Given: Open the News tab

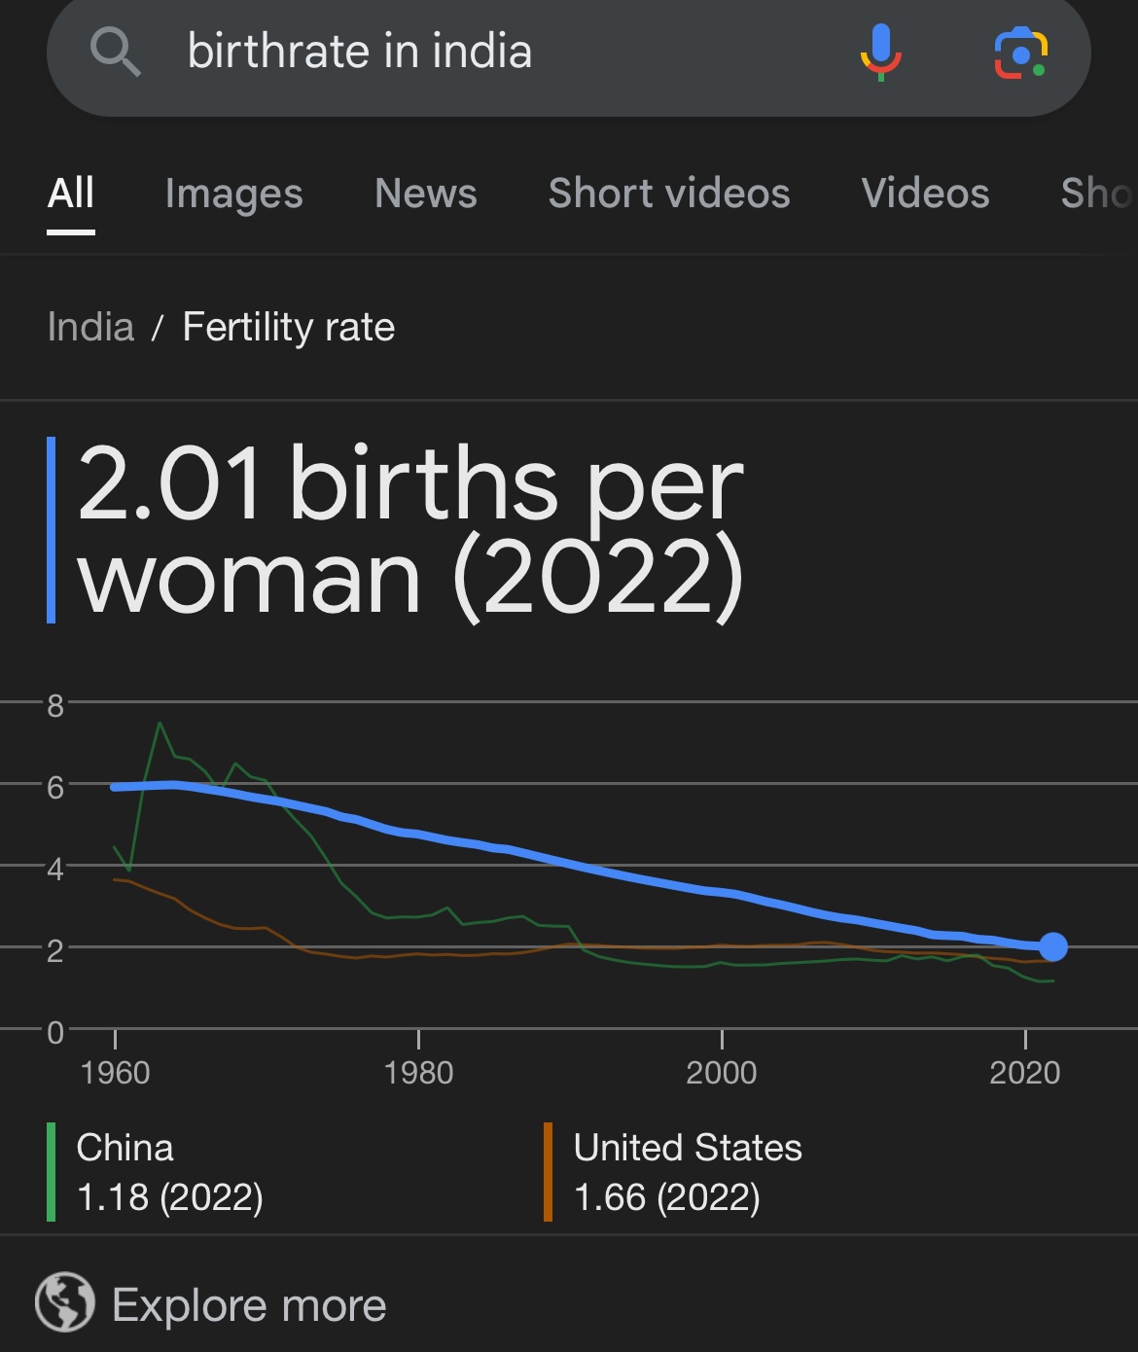Looking at the screenshot, I should 426,194.
